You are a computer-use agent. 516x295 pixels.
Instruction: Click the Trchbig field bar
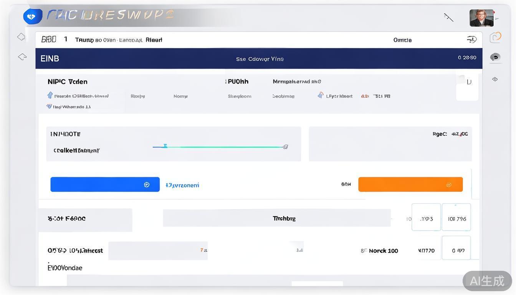point(276,218)
